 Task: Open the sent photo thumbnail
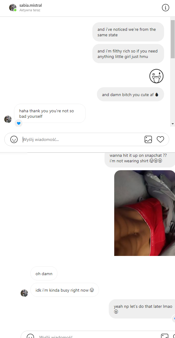click(145, 213)
